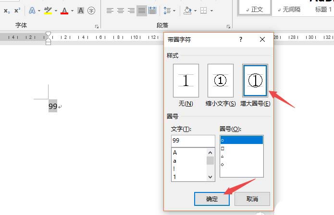The image size is (334, 215).
Task: Expand font color dropdown arrow
Action: 72,11
